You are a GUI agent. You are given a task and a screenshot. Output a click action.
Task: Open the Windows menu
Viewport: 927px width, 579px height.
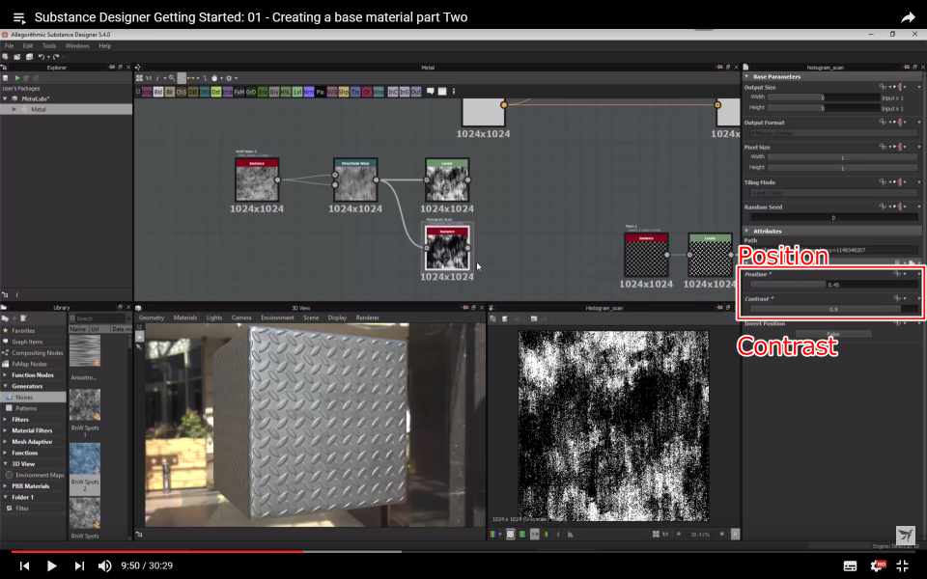click(x=77, y=45)
